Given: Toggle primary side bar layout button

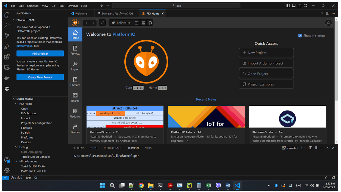Looking at the screenshot, I should click(288, 6).
